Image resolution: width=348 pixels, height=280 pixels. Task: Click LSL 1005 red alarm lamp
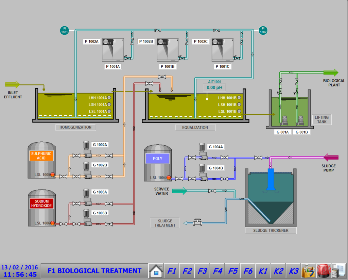coord(53,175)
